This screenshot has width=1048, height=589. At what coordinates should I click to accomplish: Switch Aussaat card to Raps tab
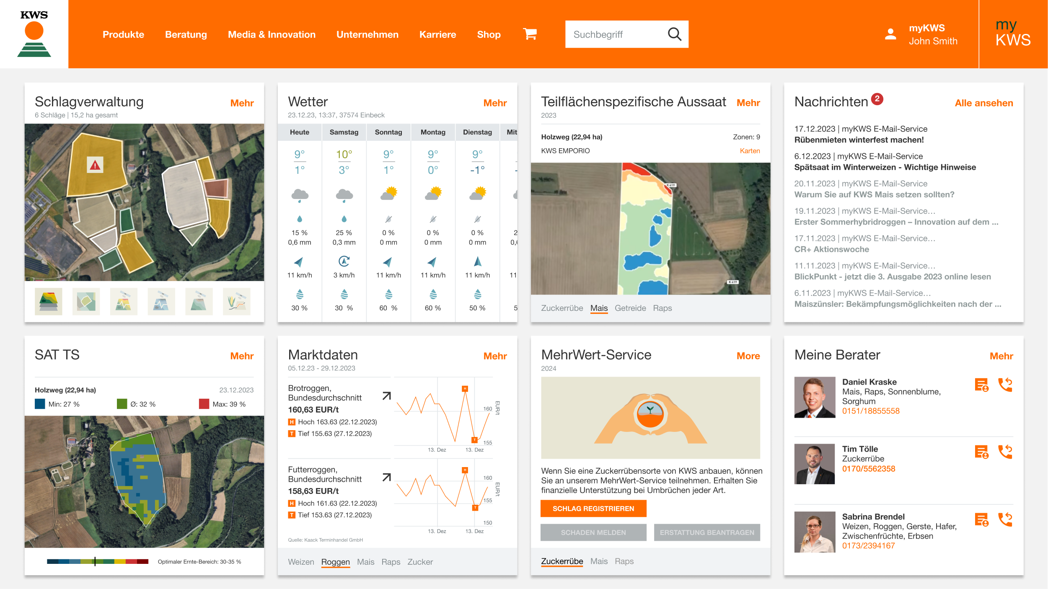pos(662,308)
